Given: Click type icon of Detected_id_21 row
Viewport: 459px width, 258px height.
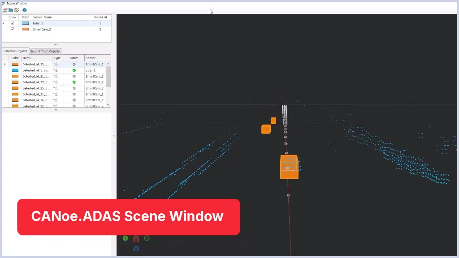Looking at the screenshot, I should pyautogui.click(x=56, y=76).
